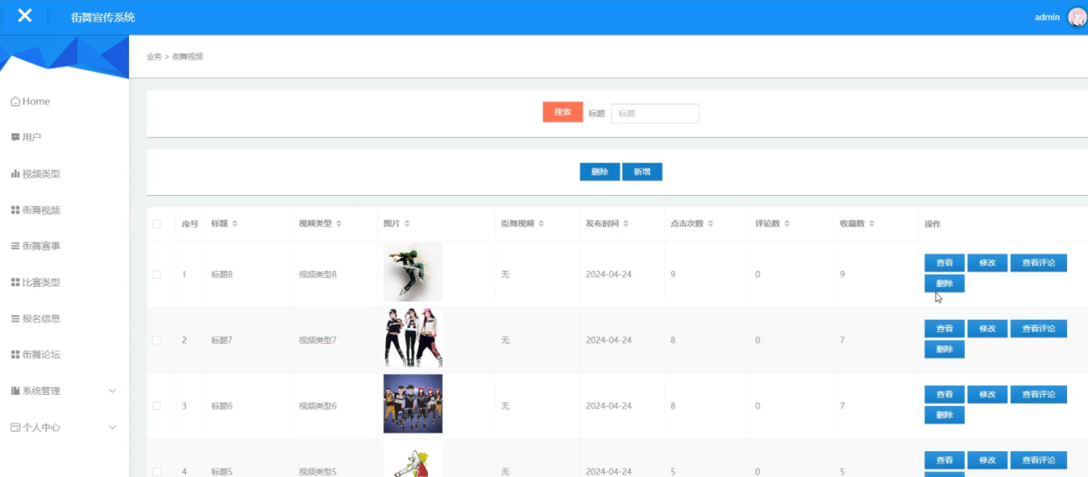Click 修改 for row 标题8
The image size is (1088, 477).
point(987,263)
